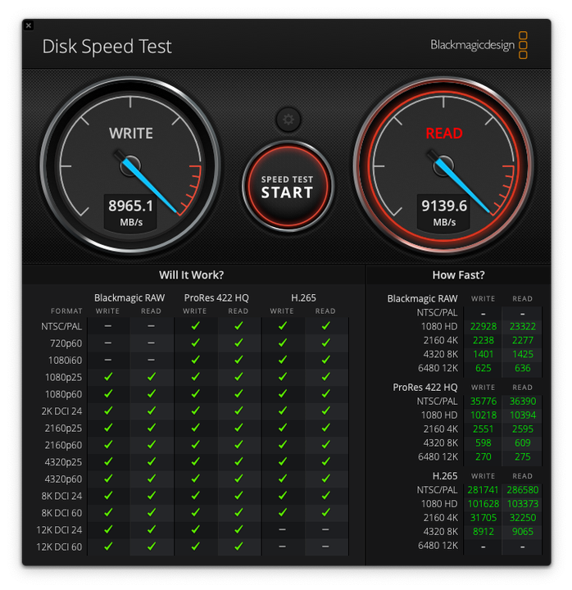The height and width of the screenshot is (590, 572).
Task: Click the Blackmagic RAW read dash for 1080i60
Action: 152,360
